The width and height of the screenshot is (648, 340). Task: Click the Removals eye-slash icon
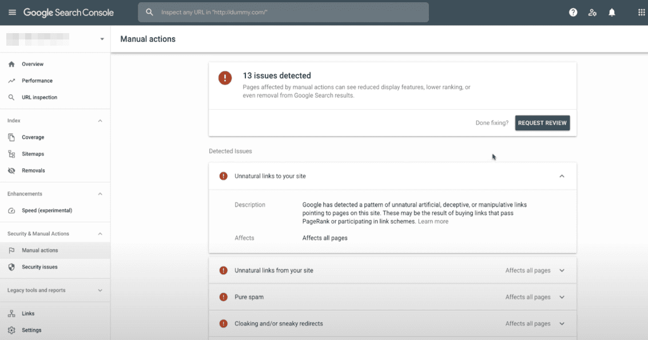pyautogui.click(x=11, y=170)
